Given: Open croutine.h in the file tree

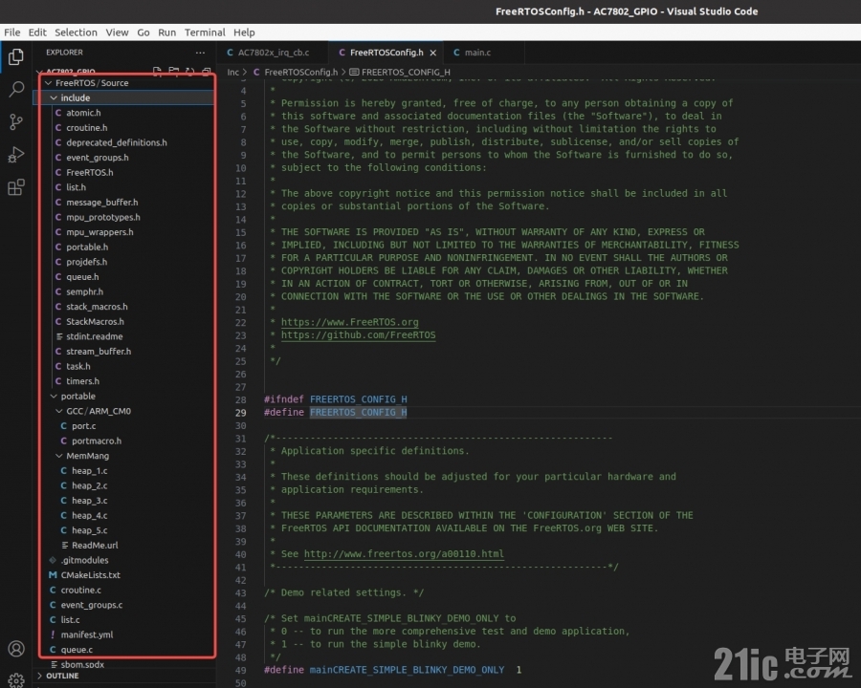Looking at the screenshot, I should tap(87, 127).
